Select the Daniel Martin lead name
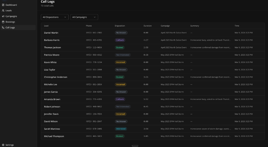Screen dimensions: 268x147 tap(51, 33)
